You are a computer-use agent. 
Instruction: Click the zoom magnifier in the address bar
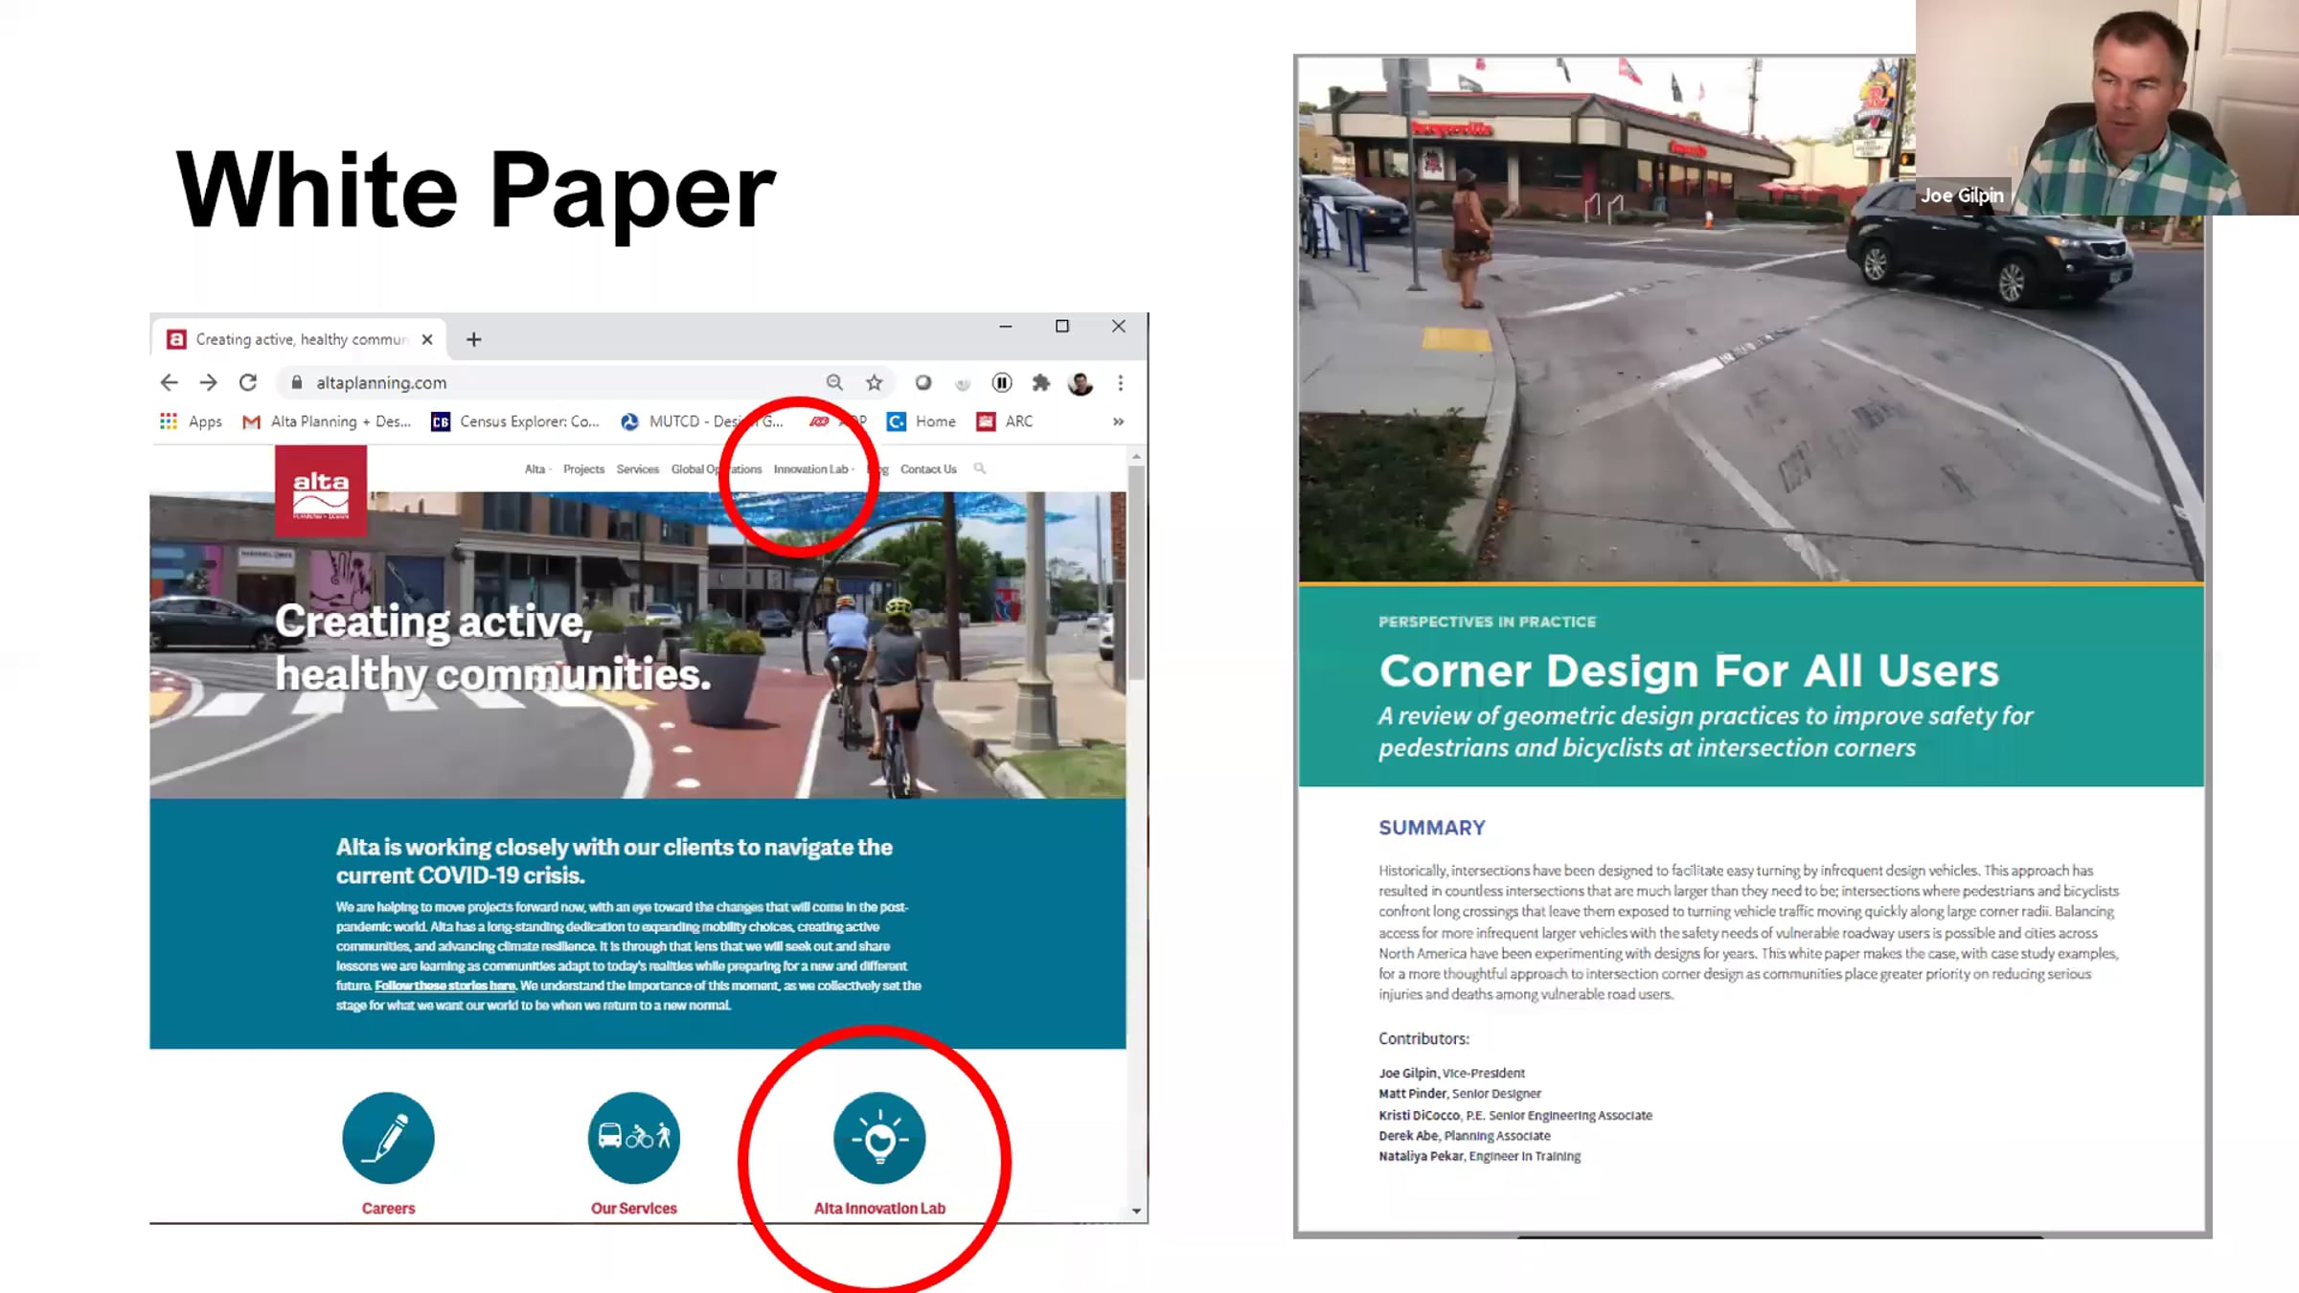[x=834, y=383]
